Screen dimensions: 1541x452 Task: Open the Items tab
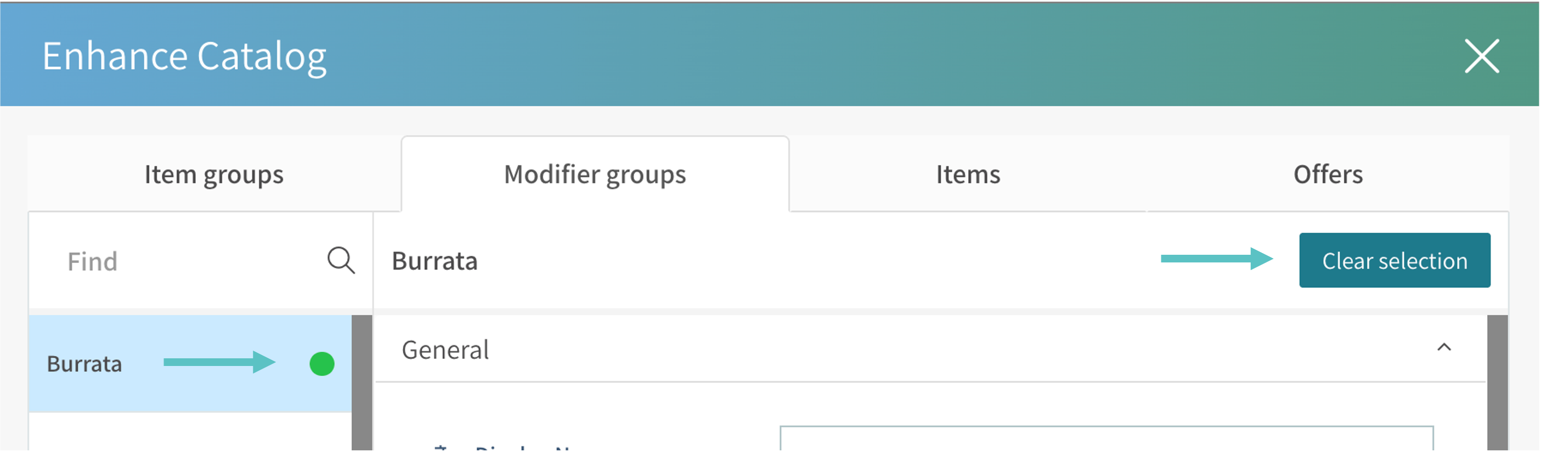968,174
